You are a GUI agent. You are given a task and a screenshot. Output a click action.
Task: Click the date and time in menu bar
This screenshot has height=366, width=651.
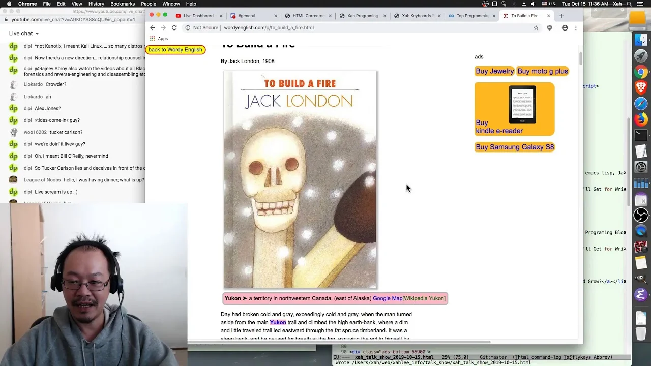[585, 4]
